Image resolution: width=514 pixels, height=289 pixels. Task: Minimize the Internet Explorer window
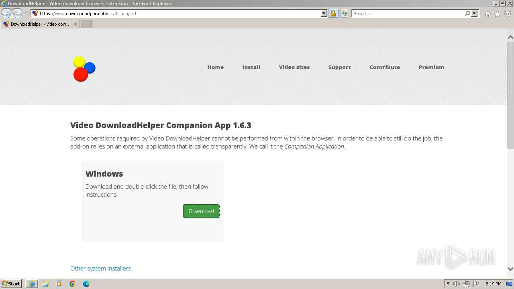click(x=496, y=3)
